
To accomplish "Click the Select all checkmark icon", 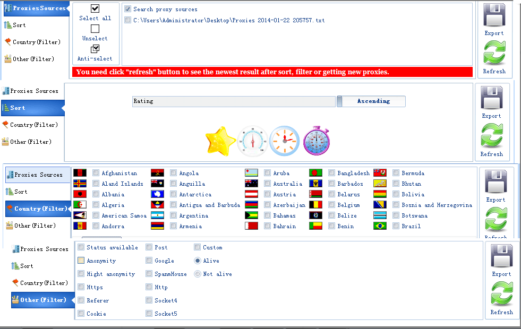I will pos(95,8).
